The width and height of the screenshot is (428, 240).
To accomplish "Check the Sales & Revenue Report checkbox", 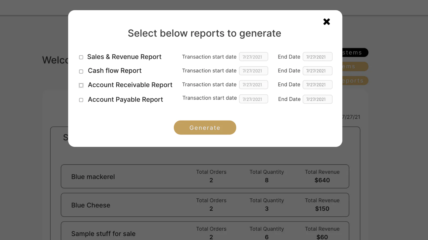I will (81, 57).
